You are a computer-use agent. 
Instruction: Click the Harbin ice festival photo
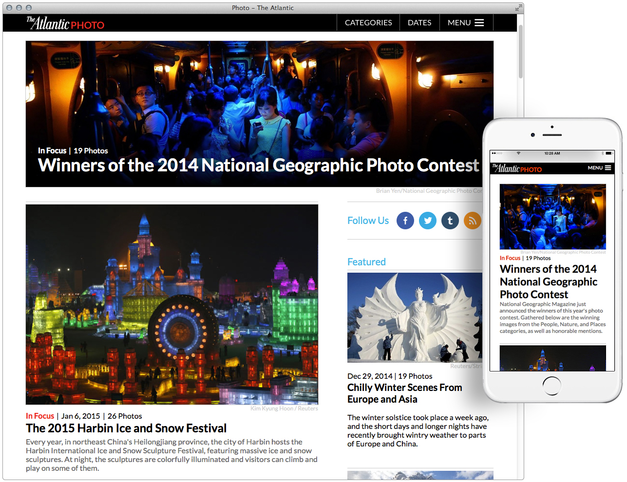[x=172, y=304]
